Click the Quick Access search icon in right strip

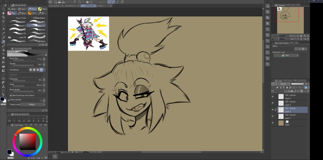pyautogui.click(x=268, y=6)
